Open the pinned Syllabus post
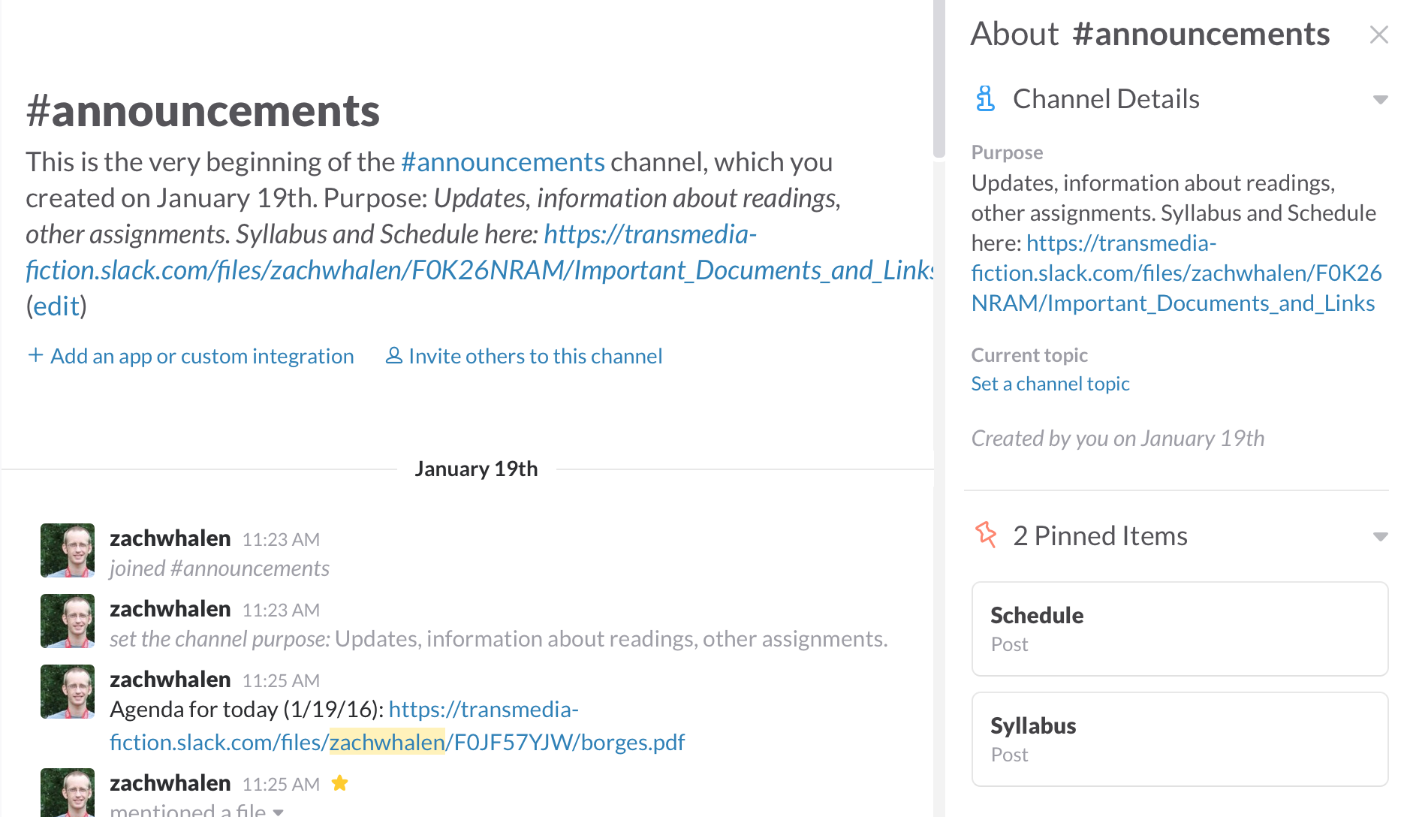The height and width of the screenshot is (817, 1401). click(x=1179, y=739)
